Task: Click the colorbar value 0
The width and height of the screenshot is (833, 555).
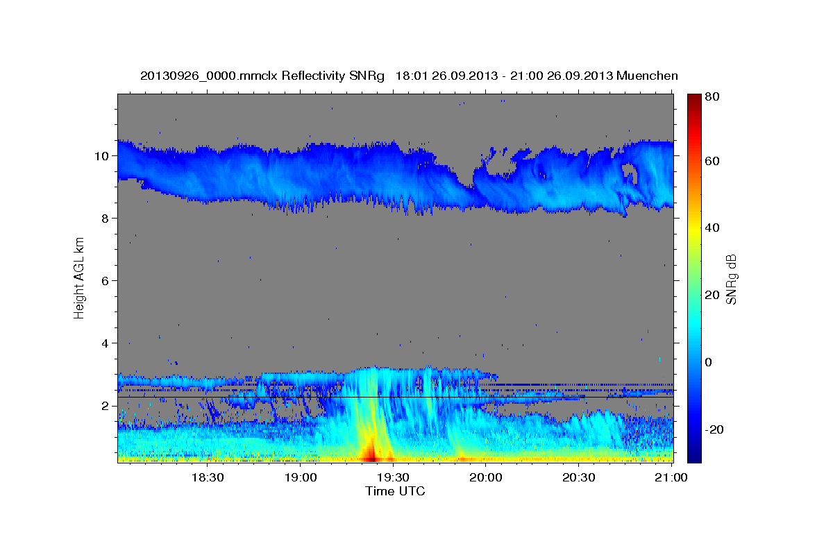Action: (x=709, y=362)
